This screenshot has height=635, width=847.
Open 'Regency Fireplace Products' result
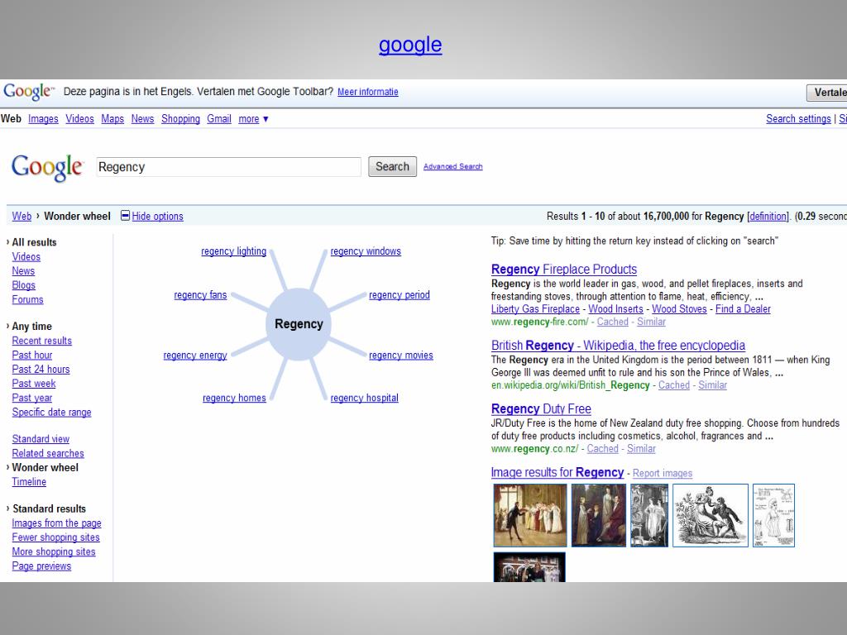point(564,270)
